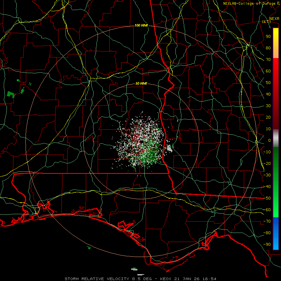The width and height of the screenshot is (281, 281).
Task: Select the 50 NMI range ring label
Action: pyautogui.click(x=141, y=83)
